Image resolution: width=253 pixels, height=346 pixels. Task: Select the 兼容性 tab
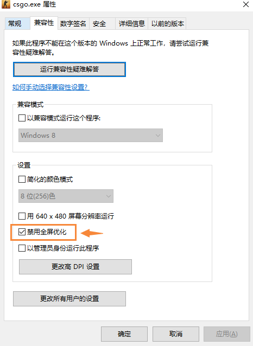[x=44, y=23]
